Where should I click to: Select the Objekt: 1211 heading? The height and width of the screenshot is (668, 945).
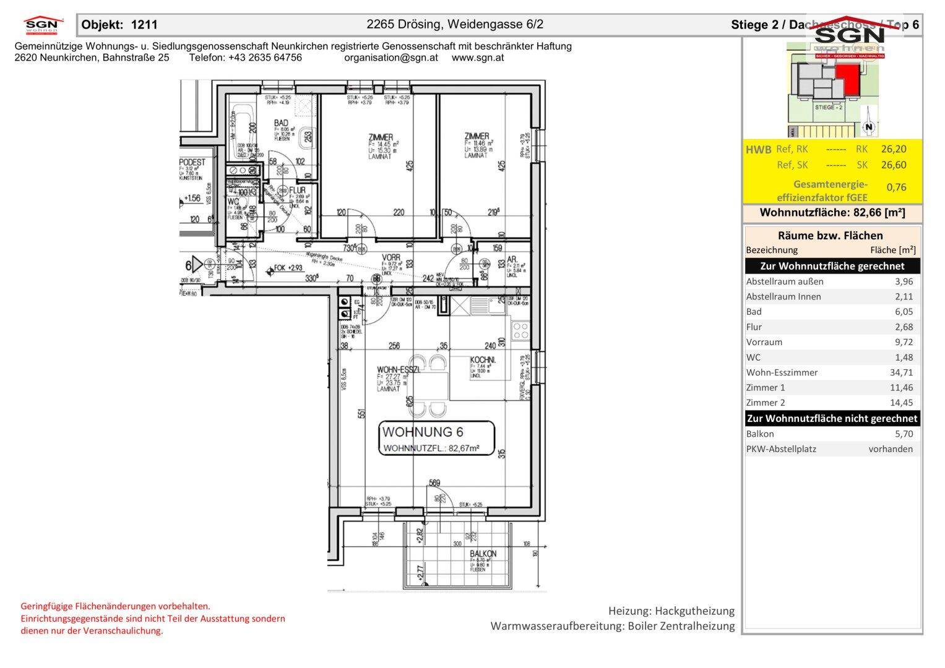119,25
